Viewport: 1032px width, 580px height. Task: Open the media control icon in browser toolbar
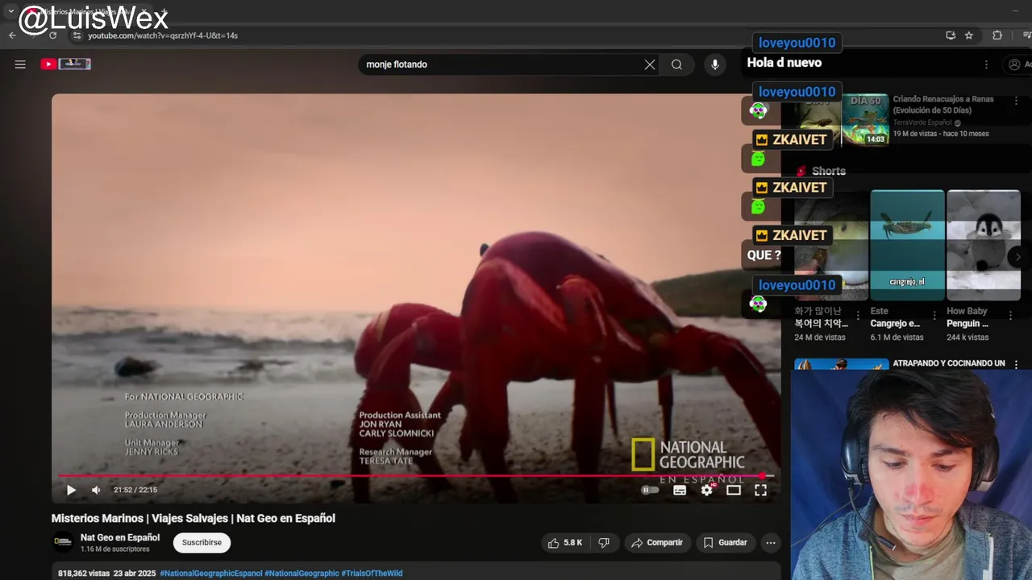tap(1026, 35)
